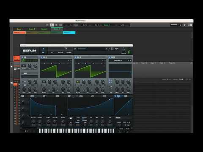This screenshot has width=203, height=152.
Task: Click the LFO Smooth knob
Action: click(x=110, y=122)
